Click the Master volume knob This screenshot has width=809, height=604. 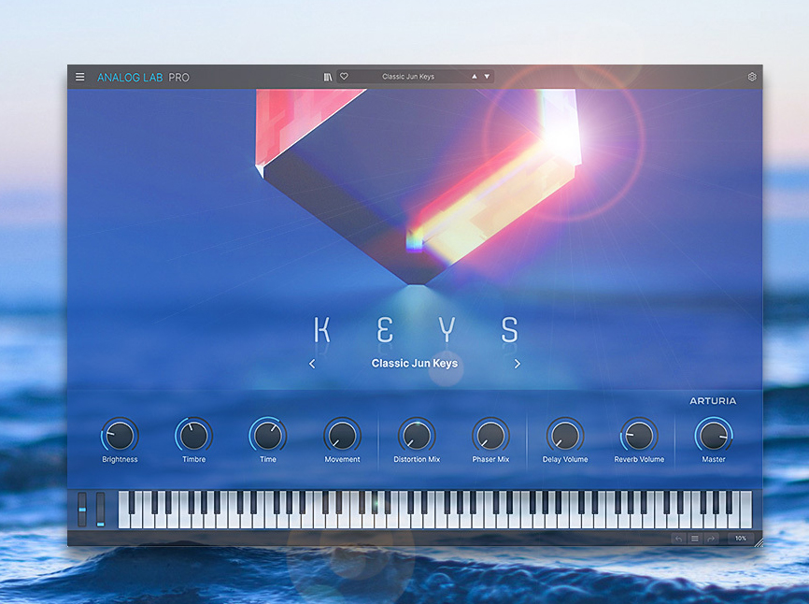(x=714, y=435)
